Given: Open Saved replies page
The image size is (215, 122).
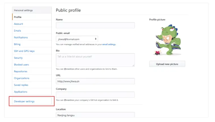Looking at the screenshot, I should click(x=21, y=85).
